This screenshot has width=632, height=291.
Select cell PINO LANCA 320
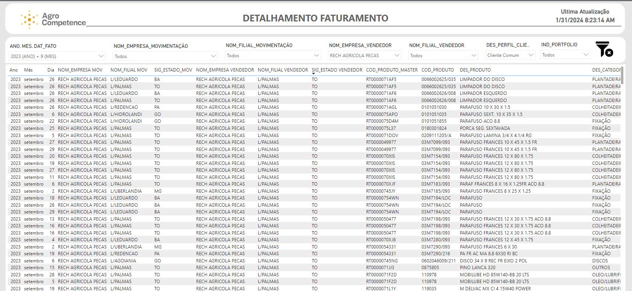[477, 268]
